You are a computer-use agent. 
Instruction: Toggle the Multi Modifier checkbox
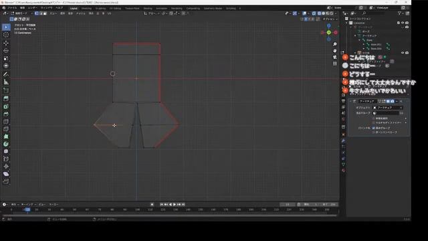pos(374,123)
